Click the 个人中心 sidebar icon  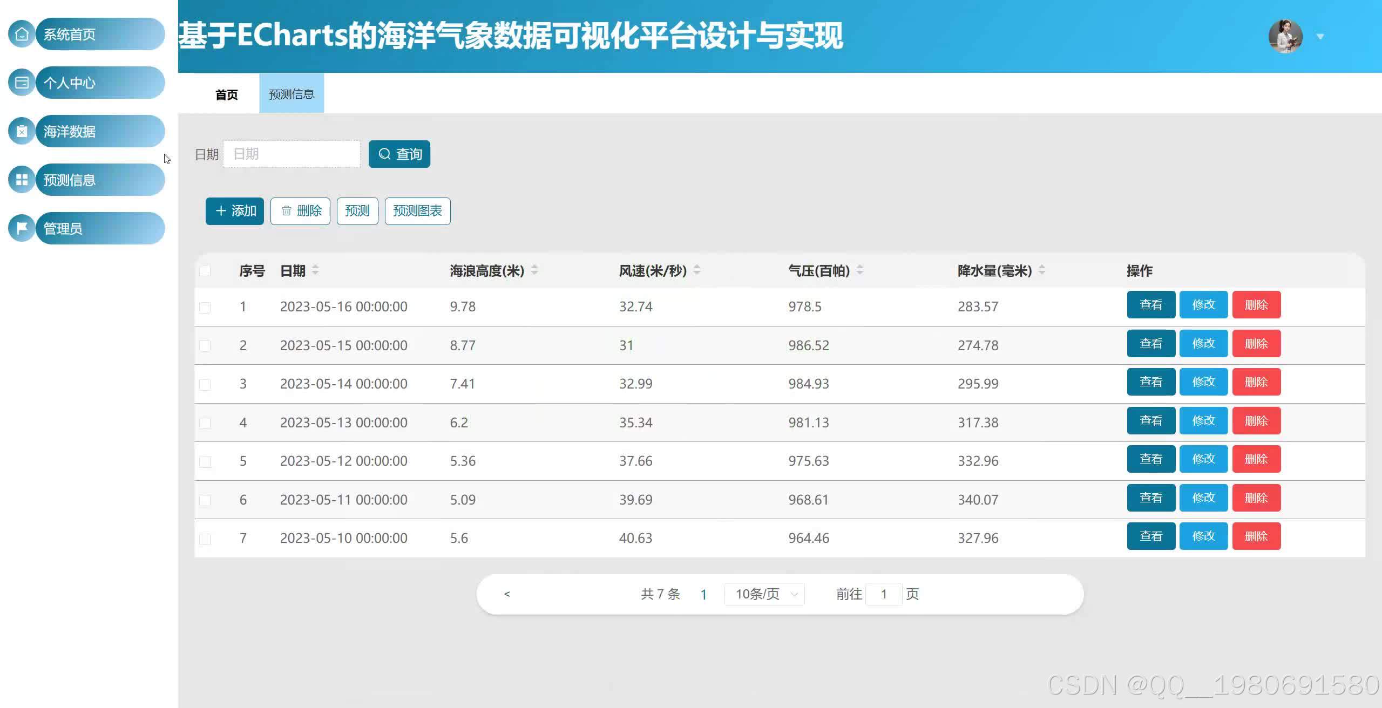tap(22, 83)
